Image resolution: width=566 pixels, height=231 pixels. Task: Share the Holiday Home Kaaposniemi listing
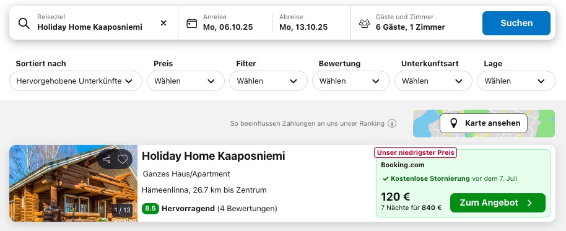107,159
